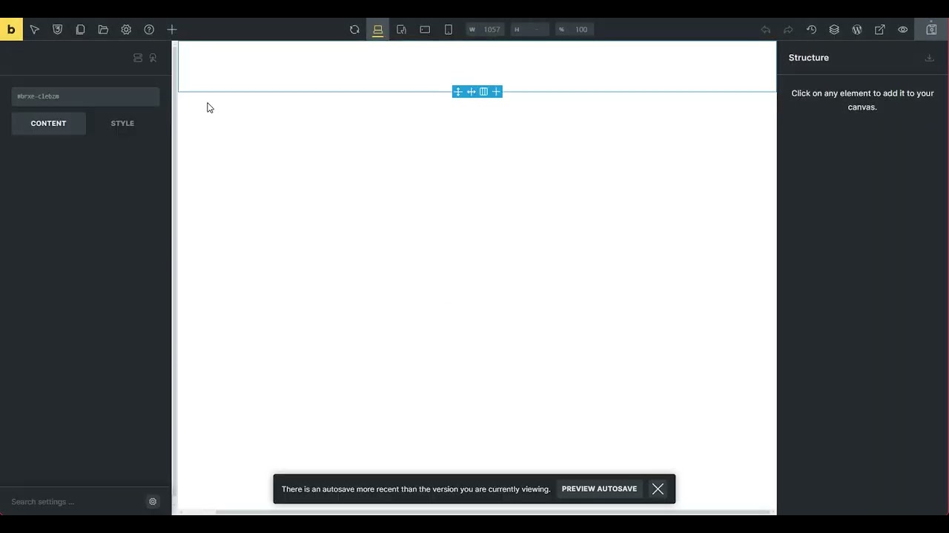The image size is (949, 533).
Task: Open the CSS3 shield icon panel
Action: 57,30
